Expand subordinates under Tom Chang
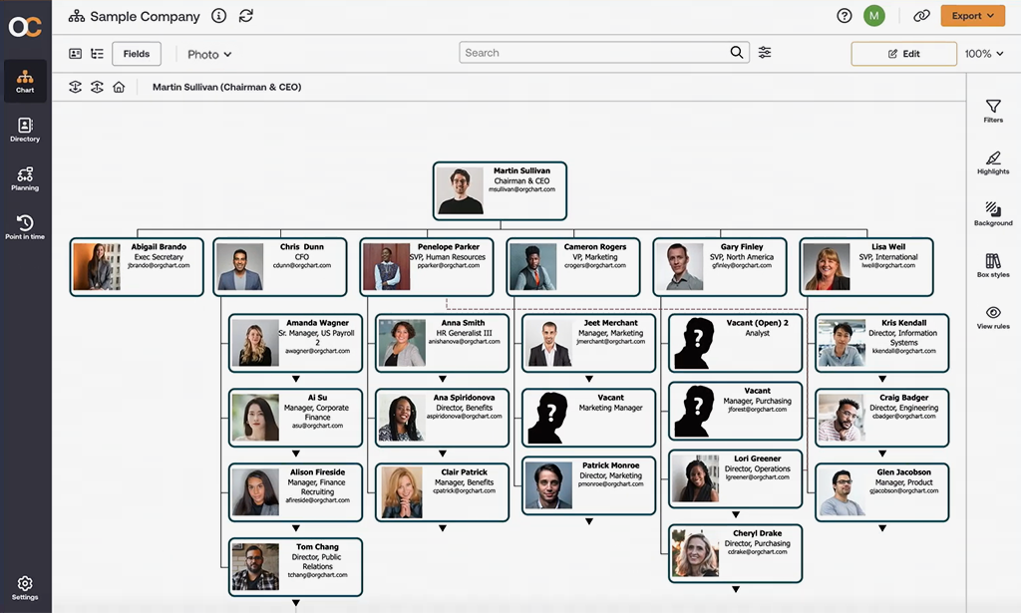Viewport: 1021px width, 613px height. [x=295, y=603]
